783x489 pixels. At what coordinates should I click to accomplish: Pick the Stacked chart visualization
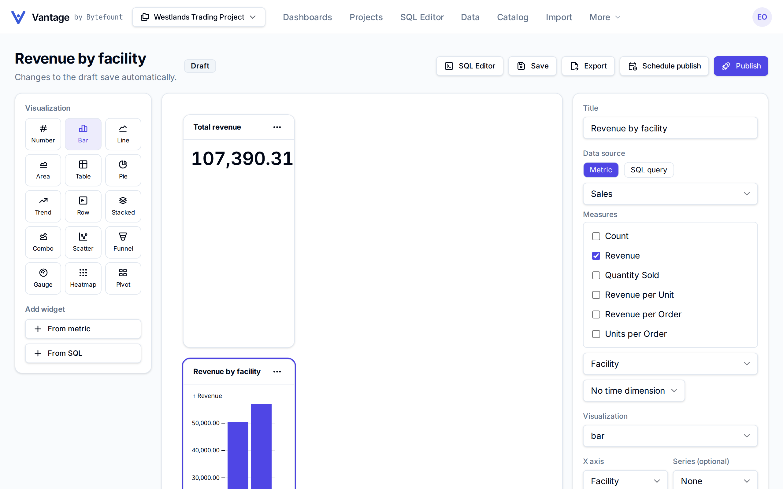tap(123, 206)
